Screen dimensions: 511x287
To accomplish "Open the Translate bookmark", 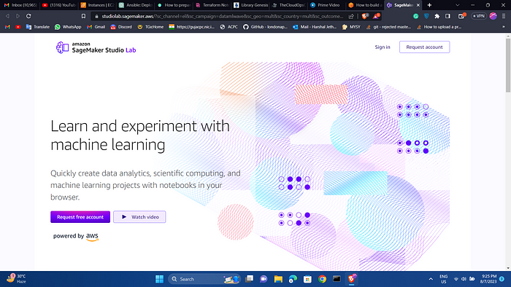I will click(x=37, y=27).
